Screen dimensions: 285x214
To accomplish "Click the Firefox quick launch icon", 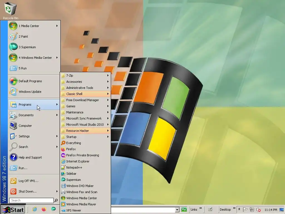I will coord(44,209).
